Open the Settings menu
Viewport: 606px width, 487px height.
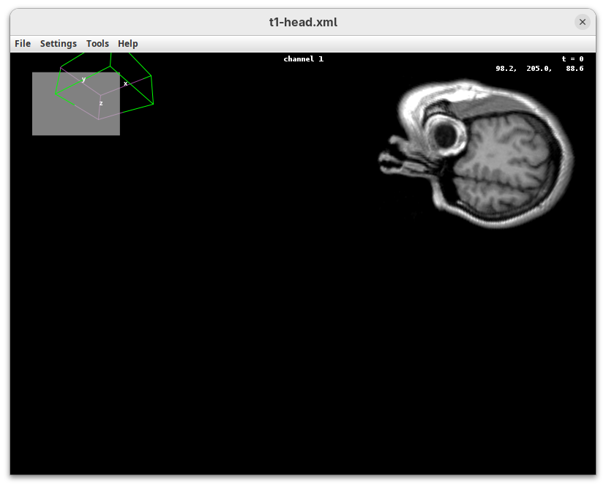[59, 44]
